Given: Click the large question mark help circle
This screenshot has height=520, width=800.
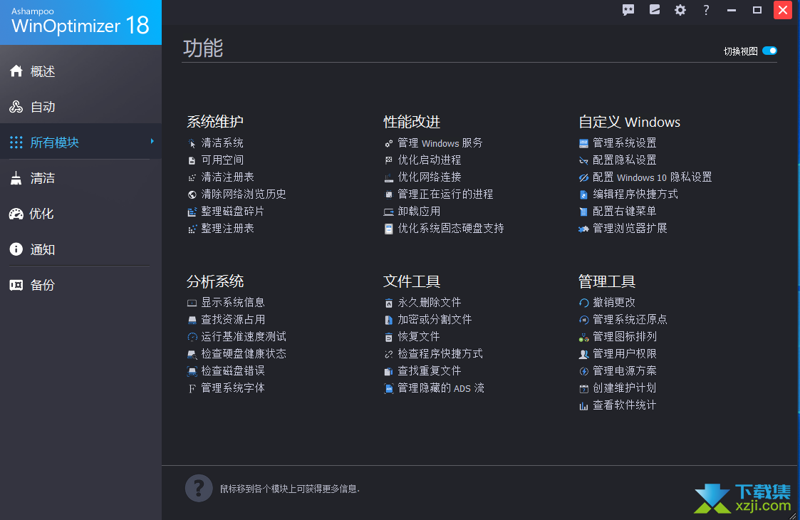Looking at the screenshot, I should click(199, 489).
